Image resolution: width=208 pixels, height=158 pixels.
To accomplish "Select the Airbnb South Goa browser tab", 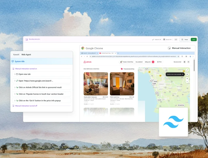I will (107, 53).
